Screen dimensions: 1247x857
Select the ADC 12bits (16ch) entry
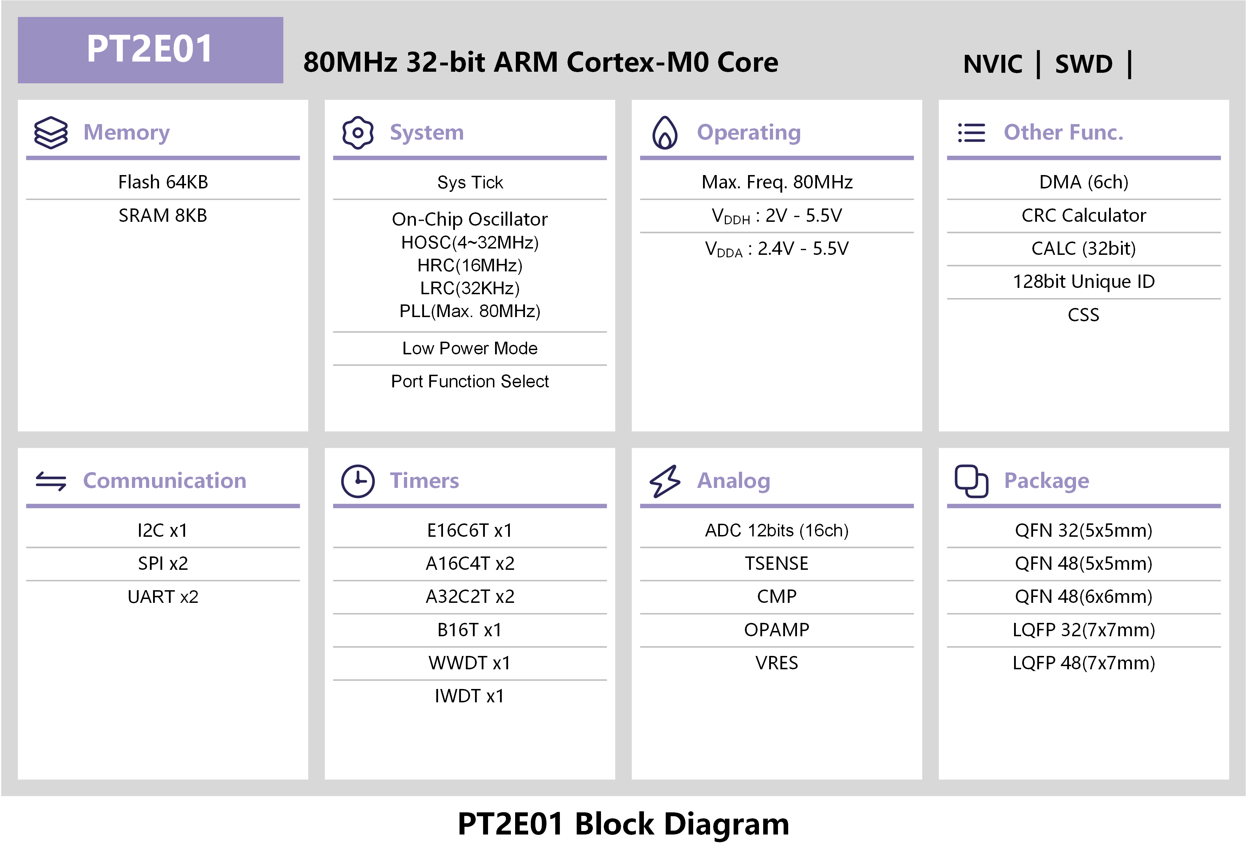point(776,530)
